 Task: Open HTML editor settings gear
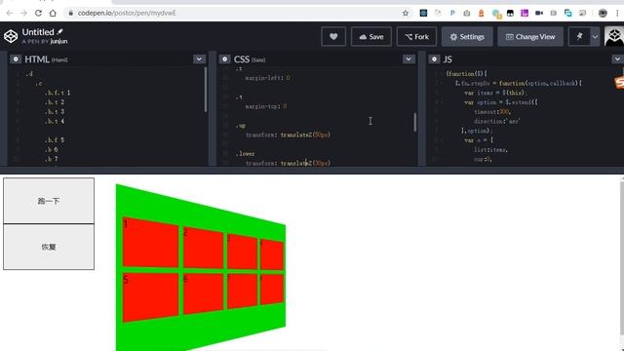point(16,58)
